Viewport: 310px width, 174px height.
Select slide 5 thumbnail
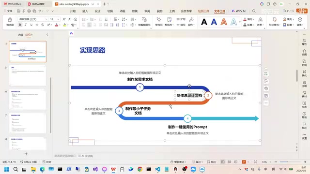(x=28, y=76)
